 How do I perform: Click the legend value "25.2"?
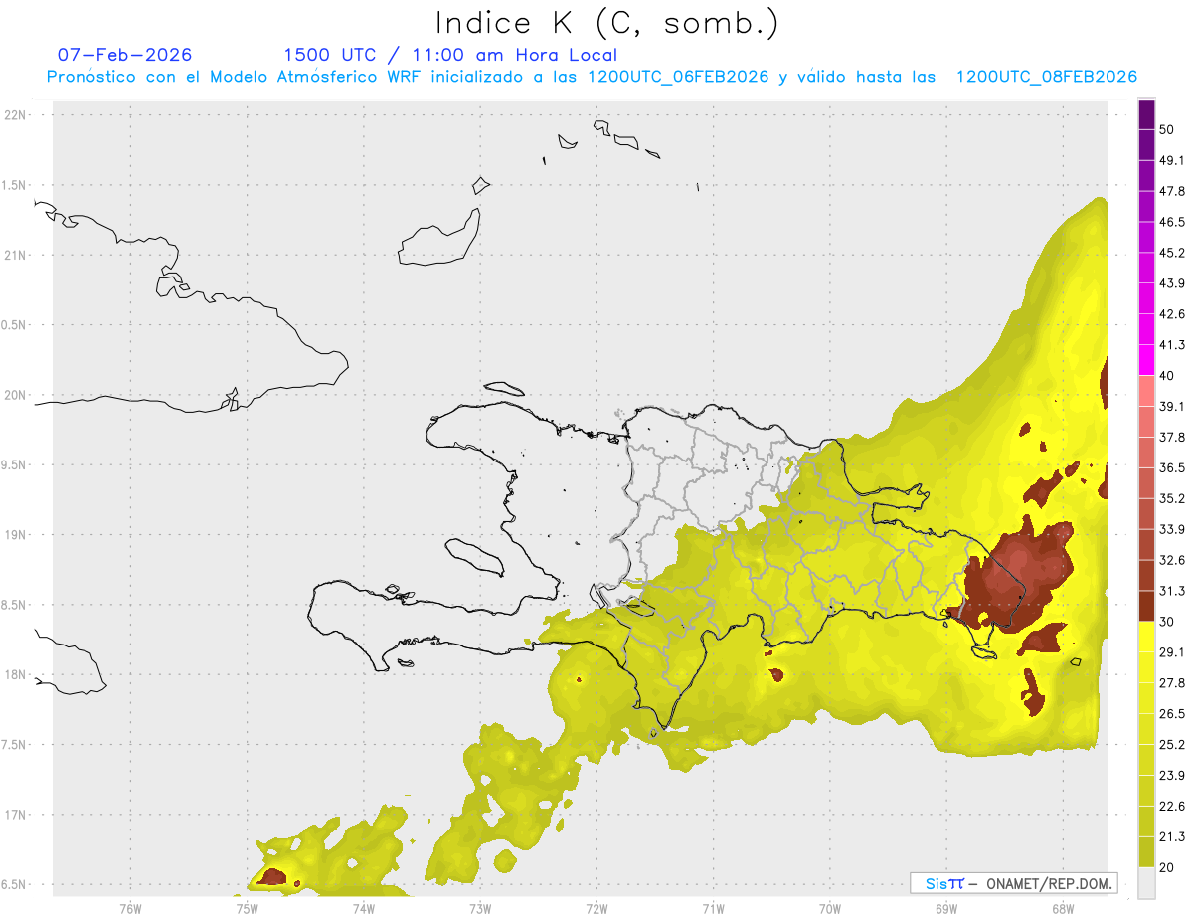pos(1172,745)
